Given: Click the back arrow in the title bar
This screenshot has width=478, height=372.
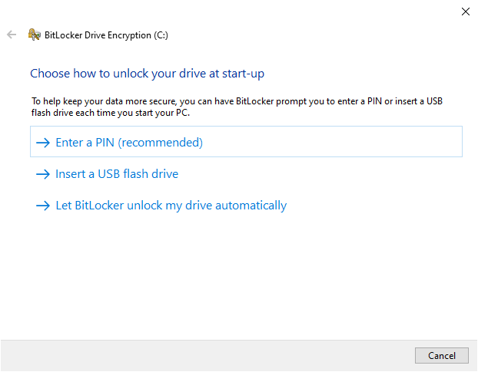Looking at the screenshot, I should coord(12,35).
